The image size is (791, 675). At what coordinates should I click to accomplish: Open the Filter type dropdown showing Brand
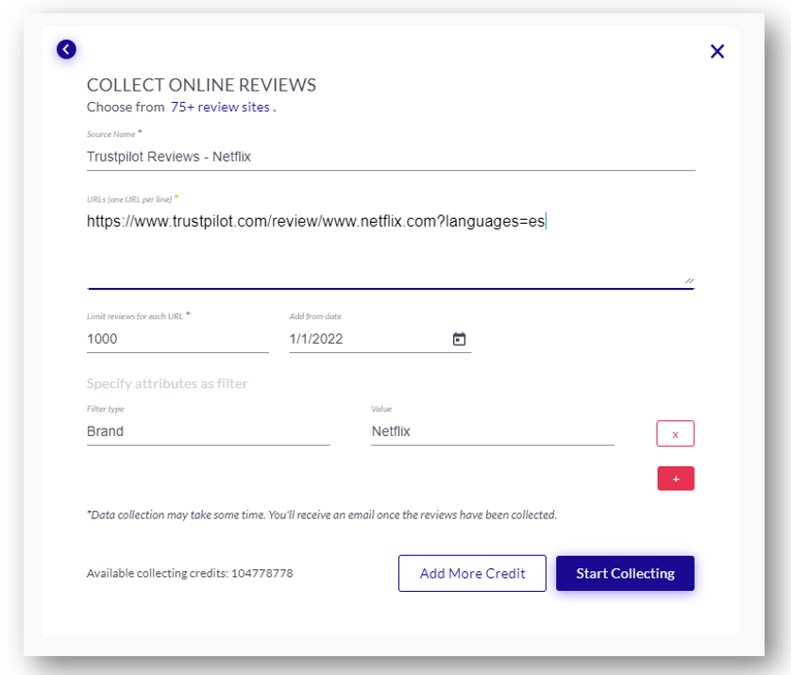pyautogui.click(x=209, y=431)
